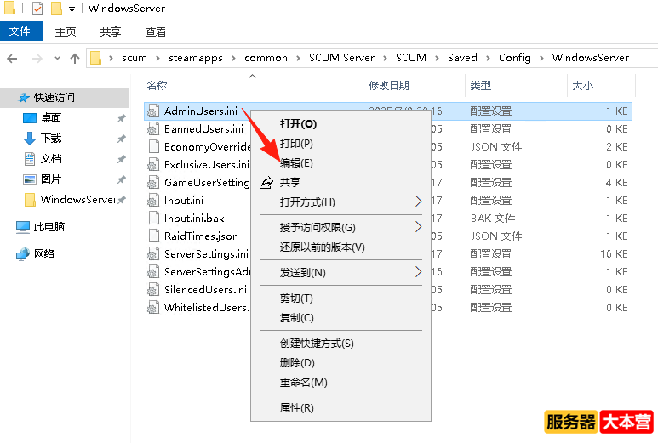Click the AdminUsers.ini file icon
The width and height of the screenshot is (658, 443).
point(153,111)
